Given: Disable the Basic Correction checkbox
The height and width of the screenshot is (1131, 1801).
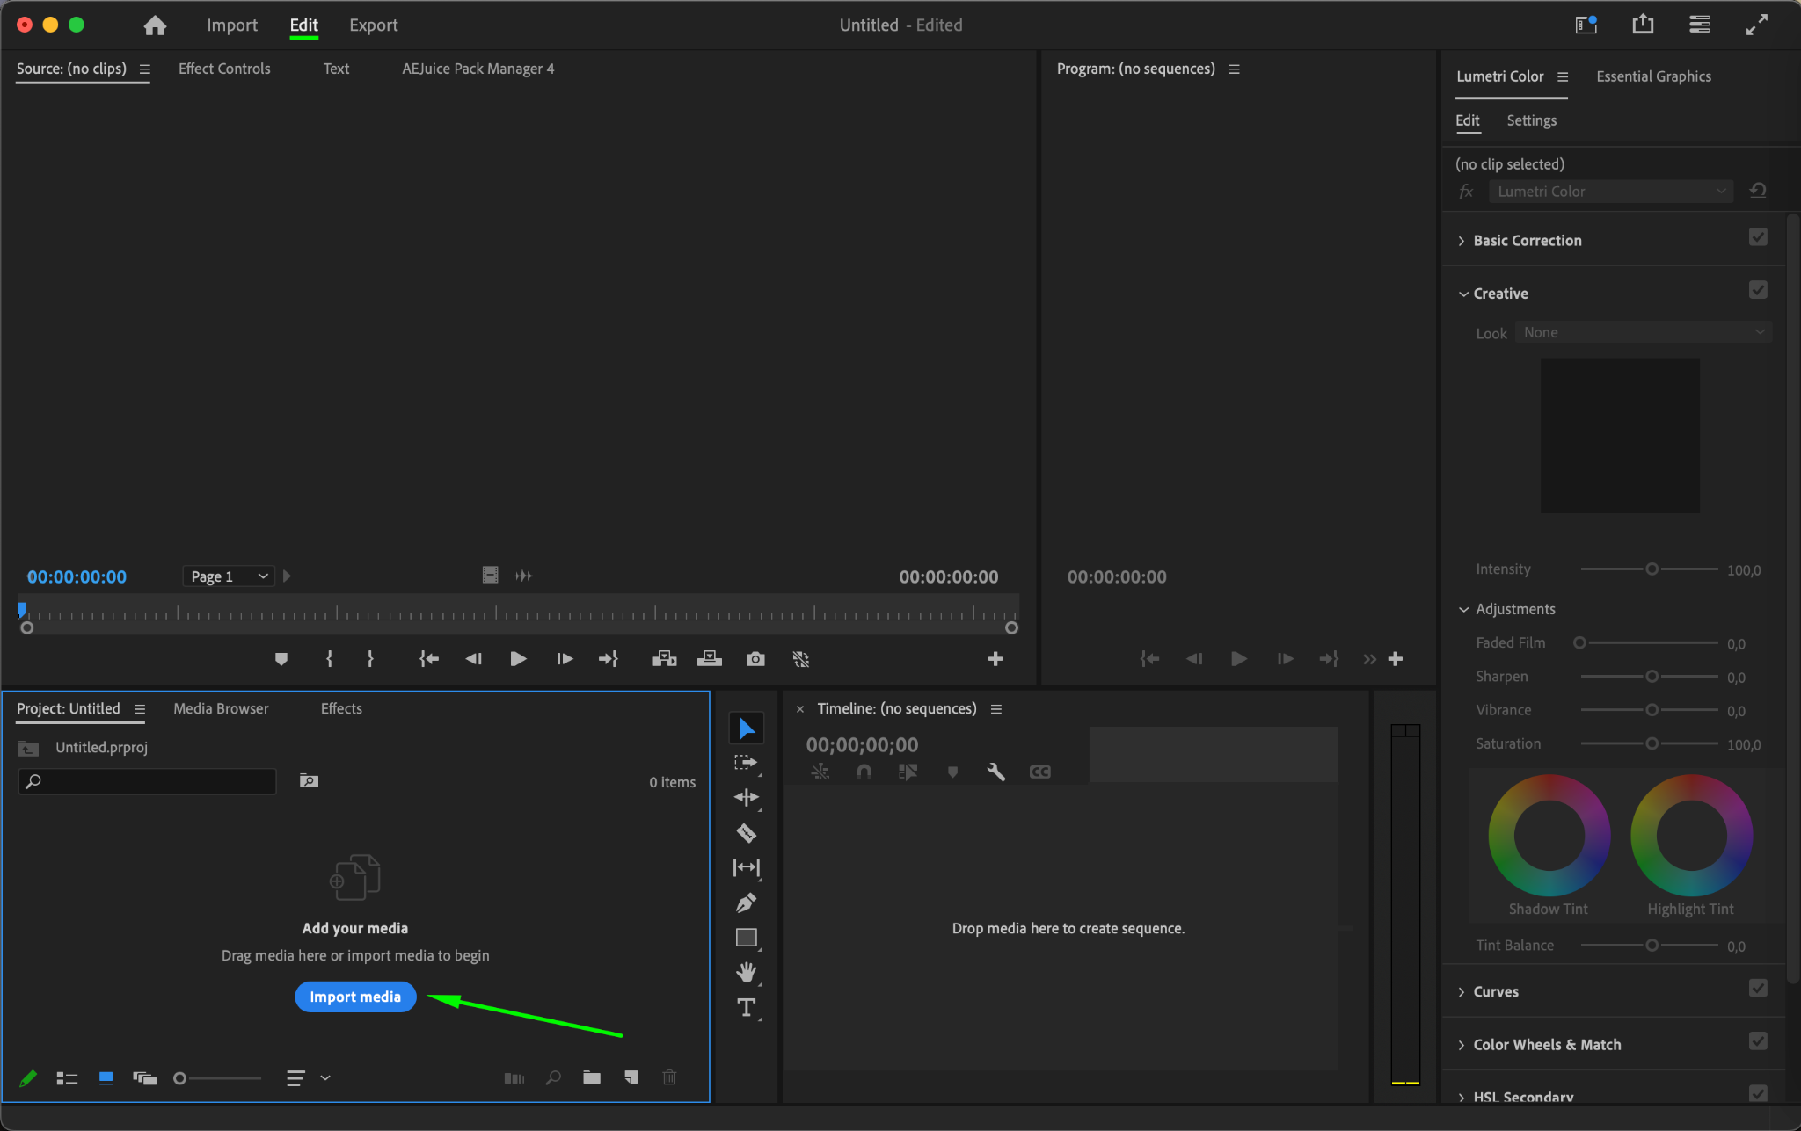Looking at the screenshot, I should pyautogui.click(x=1757, y=237).
